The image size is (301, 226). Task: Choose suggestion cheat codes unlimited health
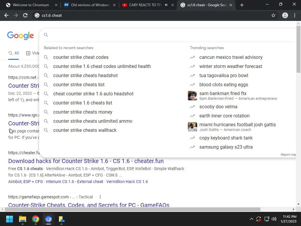coord(102,66)
